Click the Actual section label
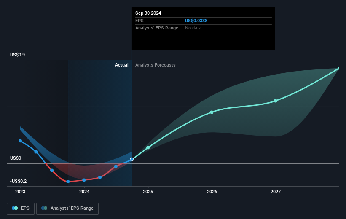The image size is (346, 219). coord(122,65)
